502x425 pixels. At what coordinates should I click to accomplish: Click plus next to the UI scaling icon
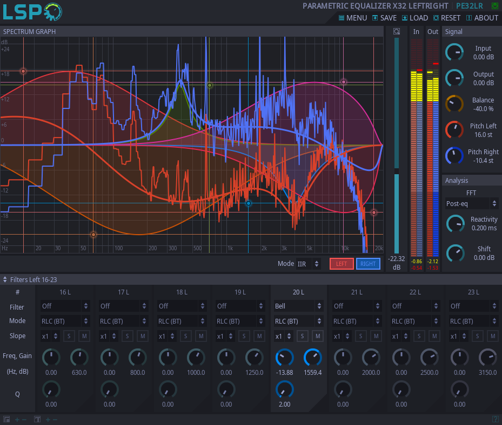point(17,419)
